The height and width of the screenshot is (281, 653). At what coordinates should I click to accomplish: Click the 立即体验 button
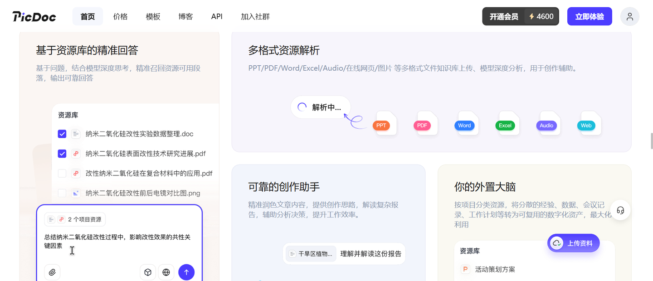590,16
